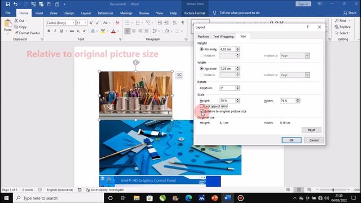Toggle Lock aspect ratio checkbox
Viewport: 361px width, 203px height.
[x=202, y=107]
